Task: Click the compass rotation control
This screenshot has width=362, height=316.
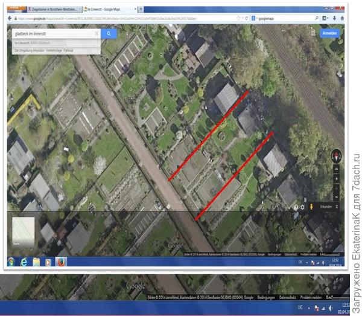Action: (337, 155)
